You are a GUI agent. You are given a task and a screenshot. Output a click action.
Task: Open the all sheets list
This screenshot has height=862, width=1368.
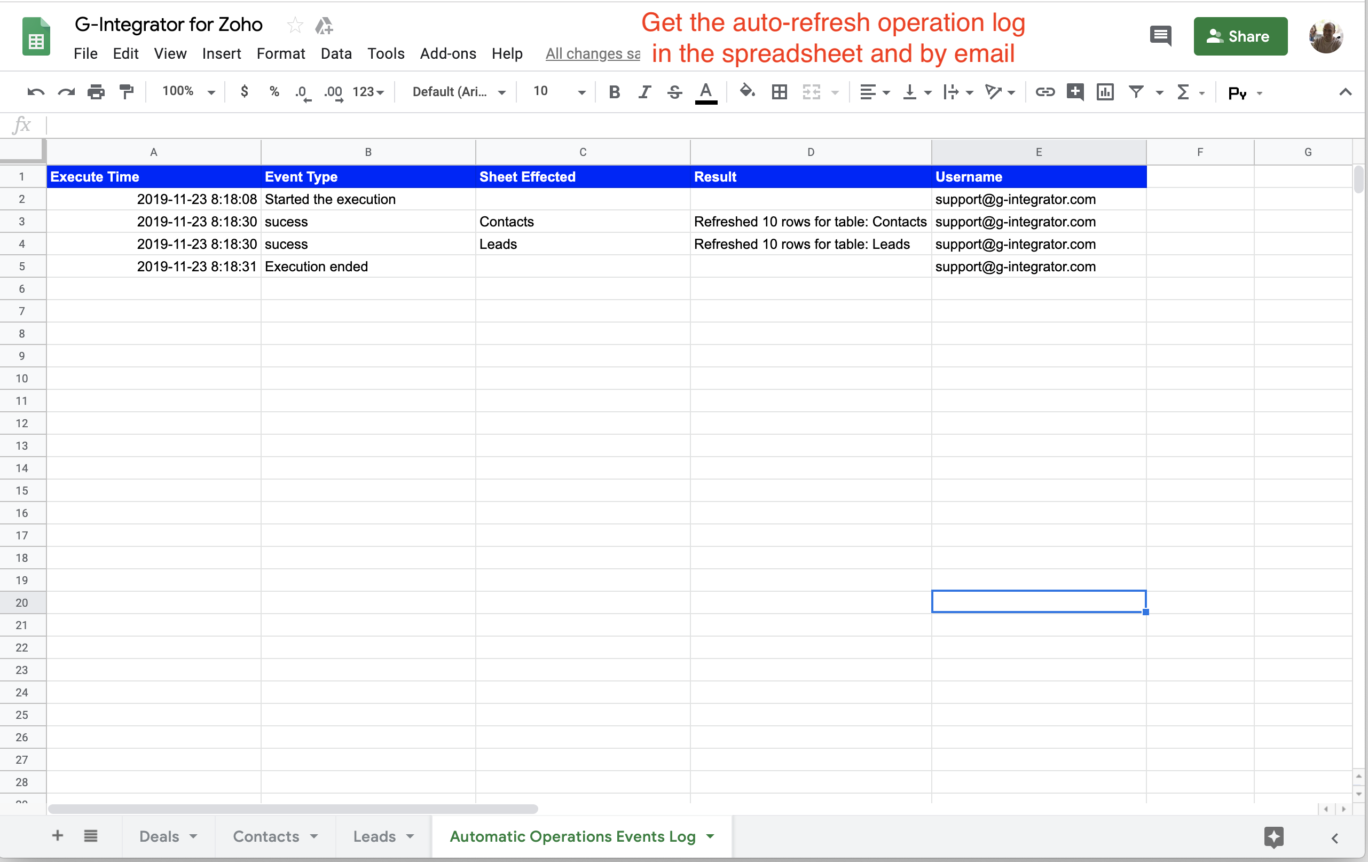(x=91, y=835)
